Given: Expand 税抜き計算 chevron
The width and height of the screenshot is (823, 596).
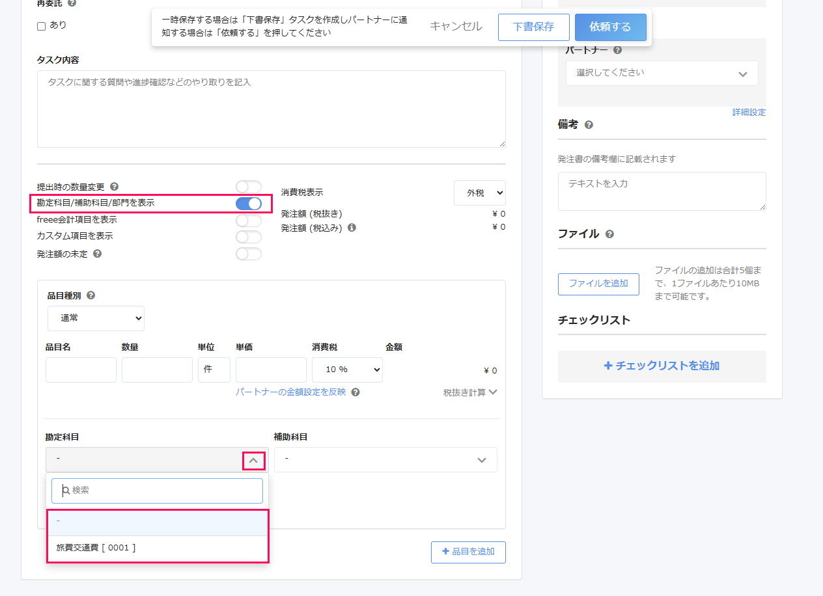Looking at the screenshot, I should pos(492,392).
